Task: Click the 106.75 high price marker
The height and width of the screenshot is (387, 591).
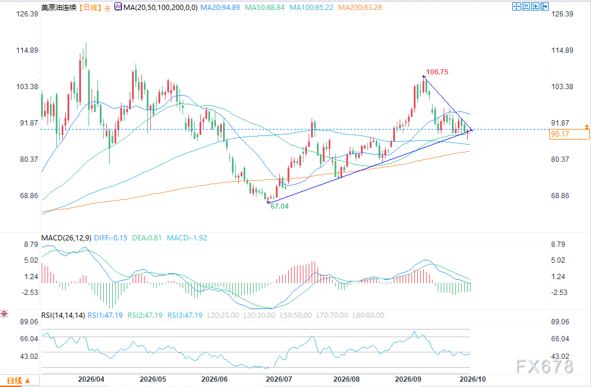Action: 437,72
